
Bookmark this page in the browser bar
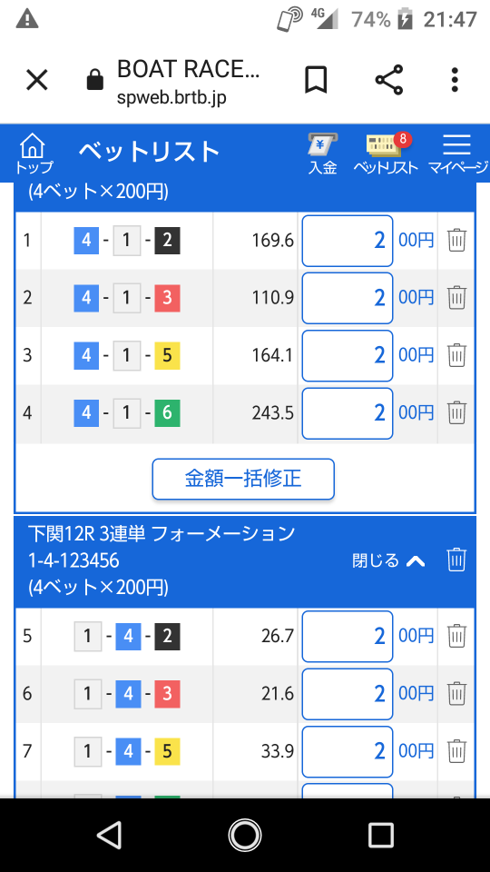click(316, 80)
